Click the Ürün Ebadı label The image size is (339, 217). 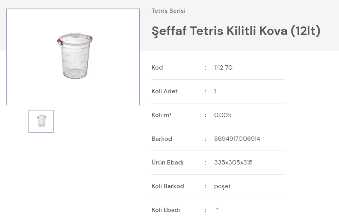pyautogui.click(x=167, y=163)
